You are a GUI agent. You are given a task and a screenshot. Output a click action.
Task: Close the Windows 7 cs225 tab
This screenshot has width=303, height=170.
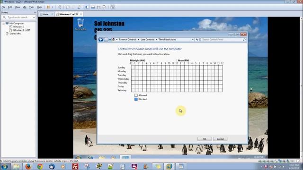pos(81,14)
